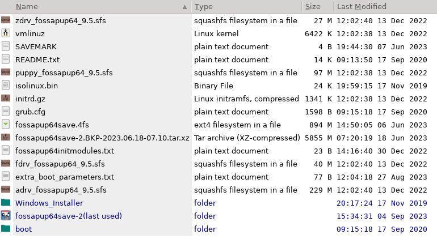The height and width of the screenshot is (247, 437).
Task: Click the extra_boot_parameters.txt document icon
Action: [x=6, y=177]
